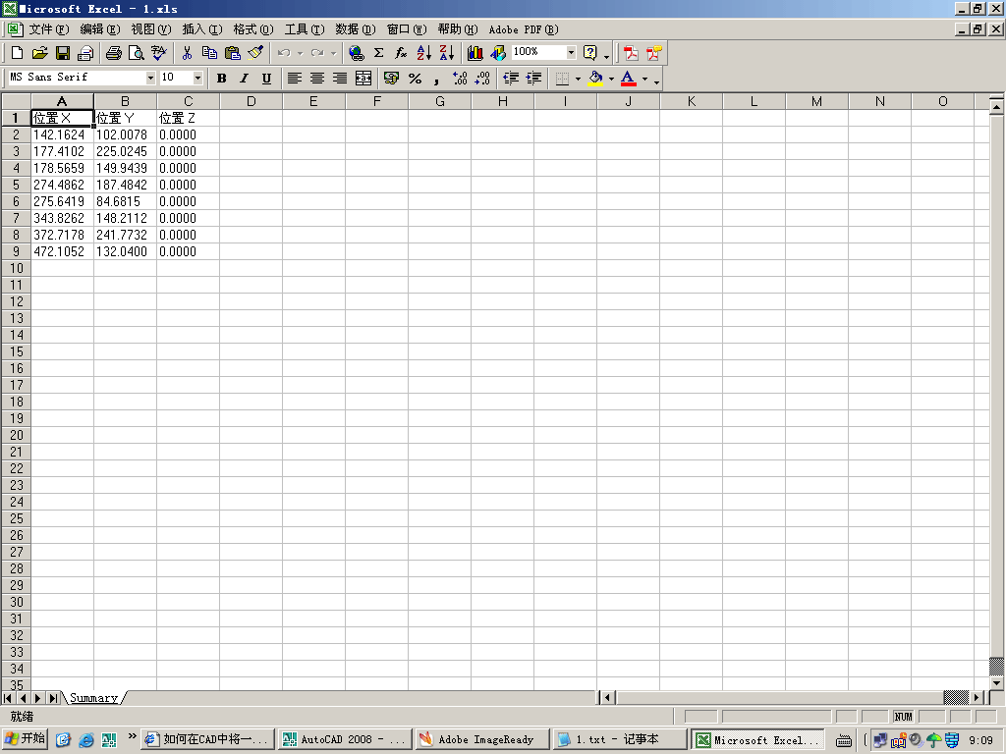This screenshot has width=1006, height=754.
Task: Copy selection with Copy icon
Action: [210, 53]
